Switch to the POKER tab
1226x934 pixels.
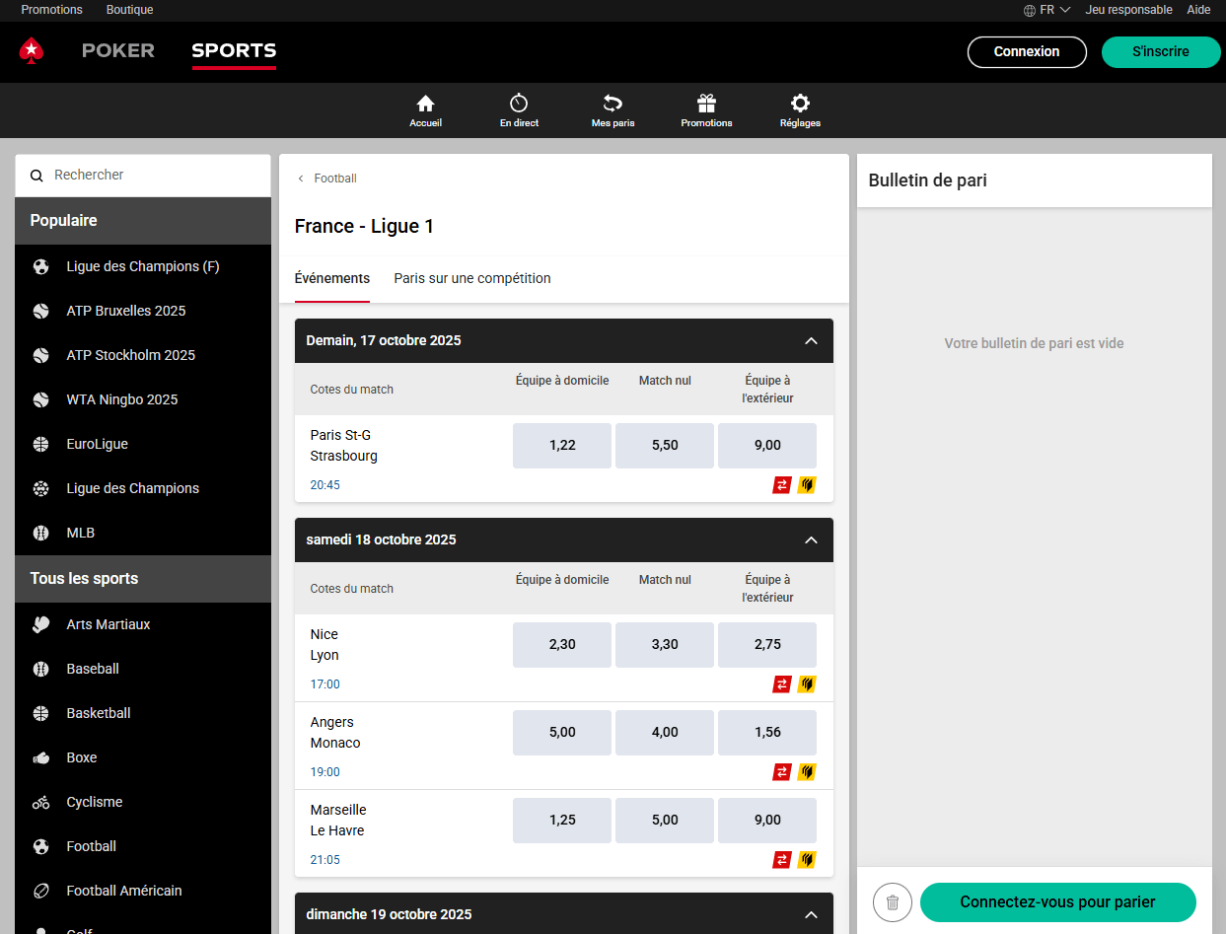point(118,51)
